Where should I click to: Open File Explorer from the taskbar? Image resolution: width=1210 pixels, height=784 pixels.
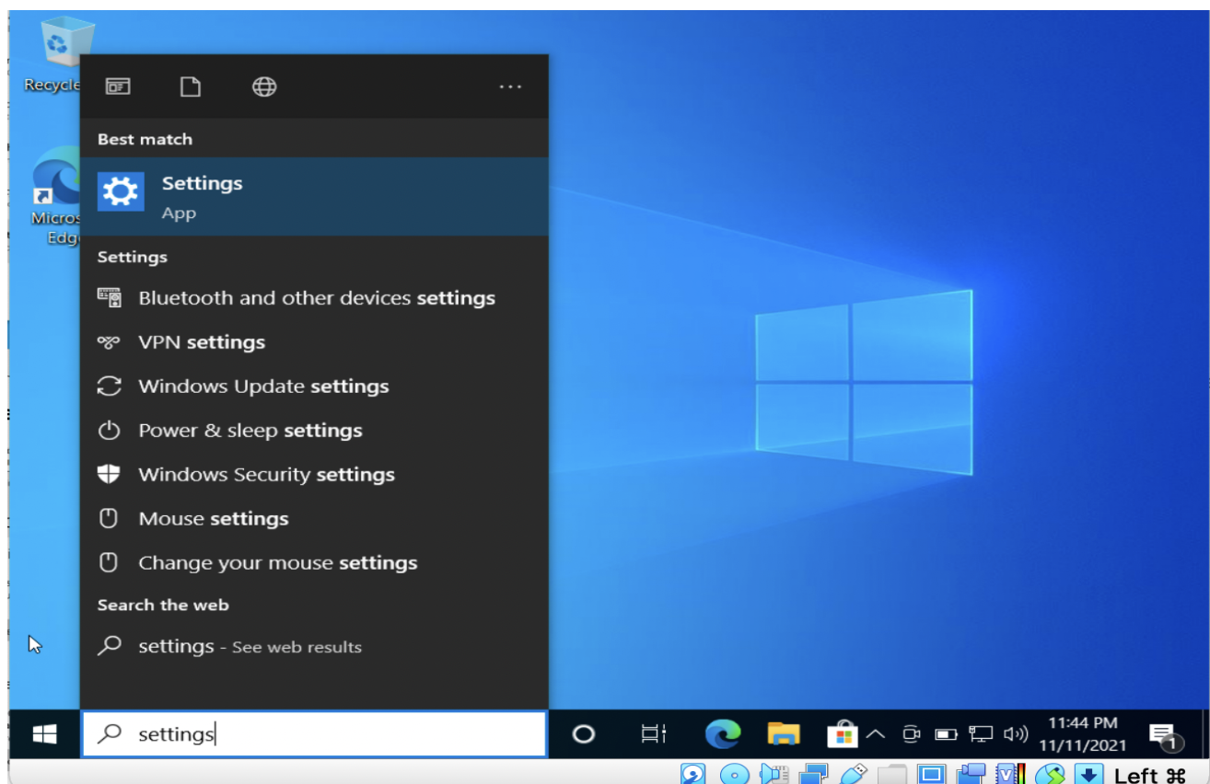pos(784,733)
